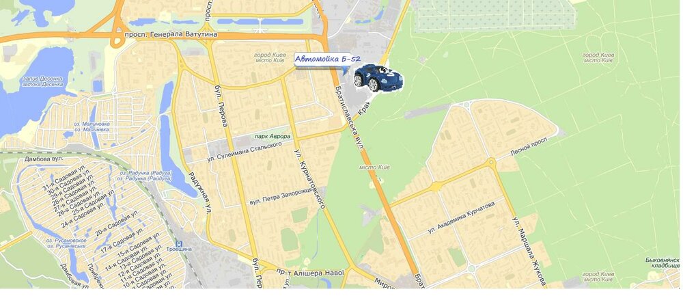Click the Быковнянское кладбище label

tap(663, 262)
